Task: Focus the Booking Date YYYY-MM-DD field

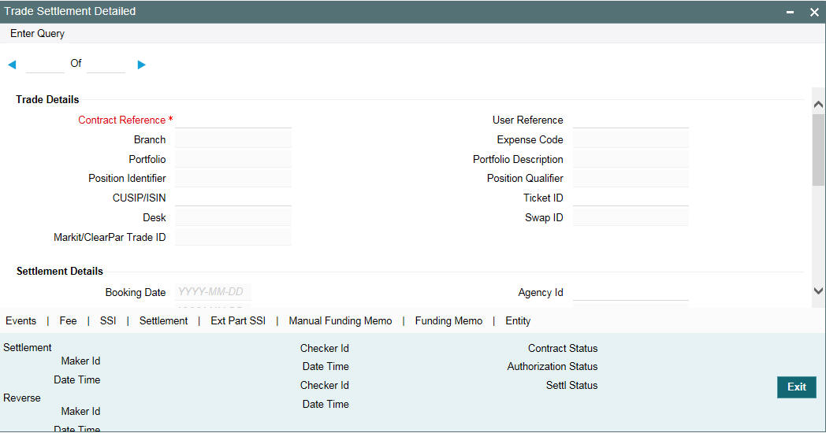Action: (x=213, y=292)
